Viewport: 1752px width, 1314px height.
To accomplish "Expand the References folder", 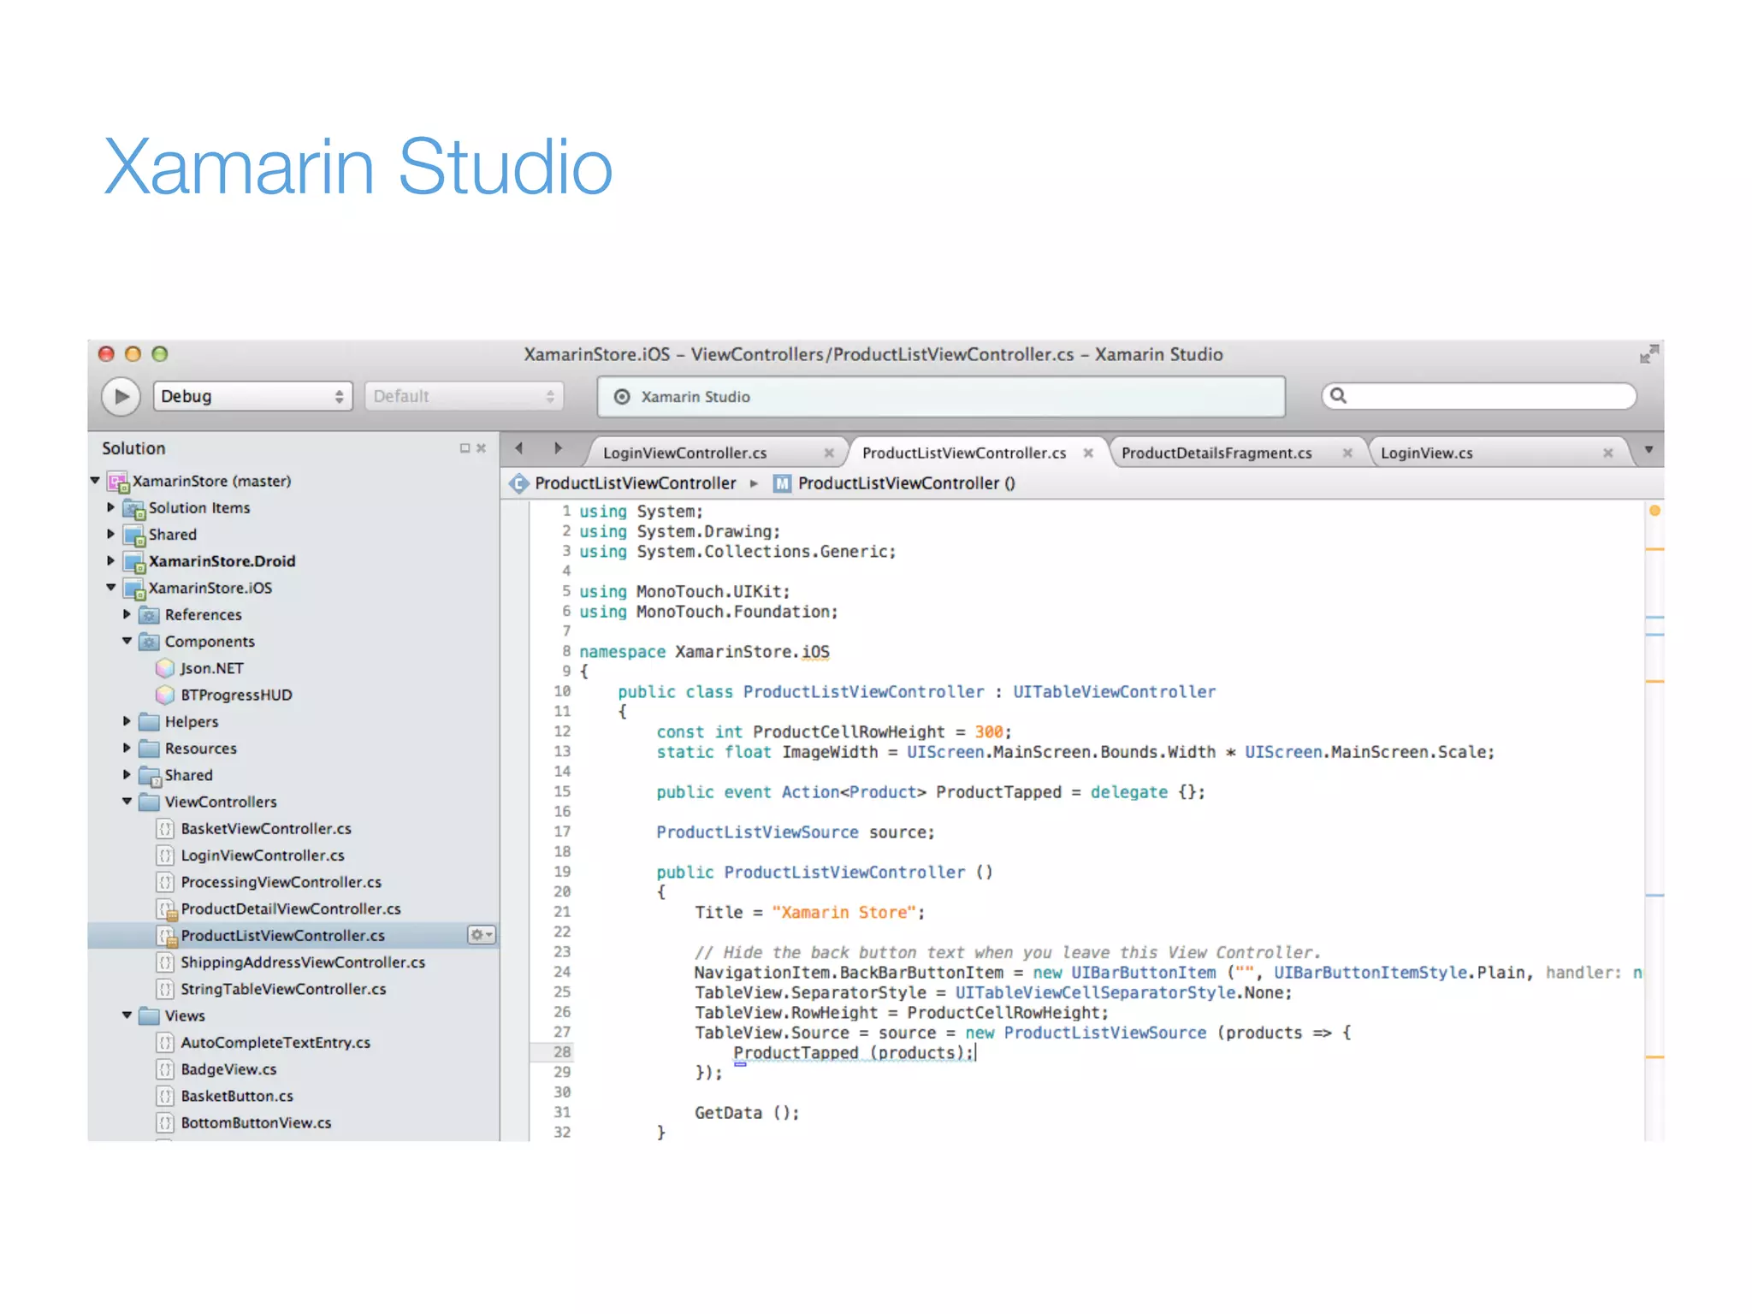I will [x=127, y=614].
